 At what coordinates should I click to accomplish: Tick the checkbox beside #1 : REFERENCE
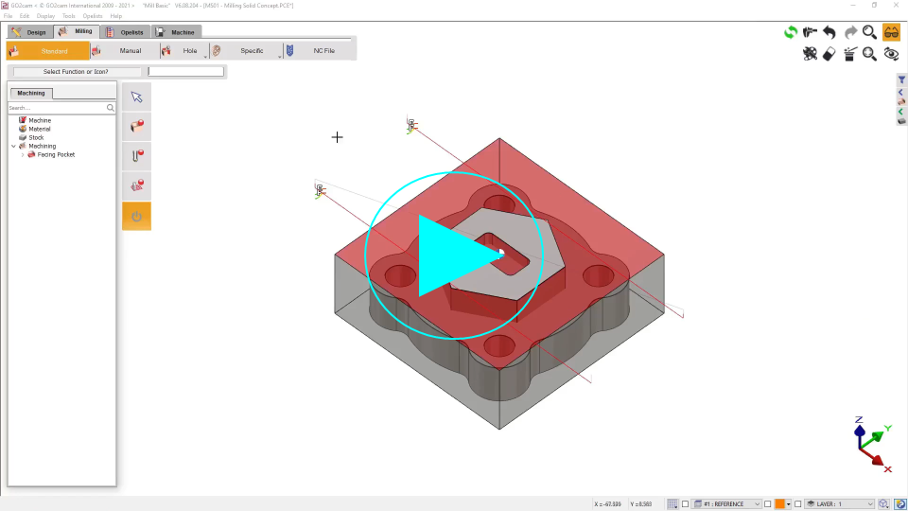click(x=685, y=504)
